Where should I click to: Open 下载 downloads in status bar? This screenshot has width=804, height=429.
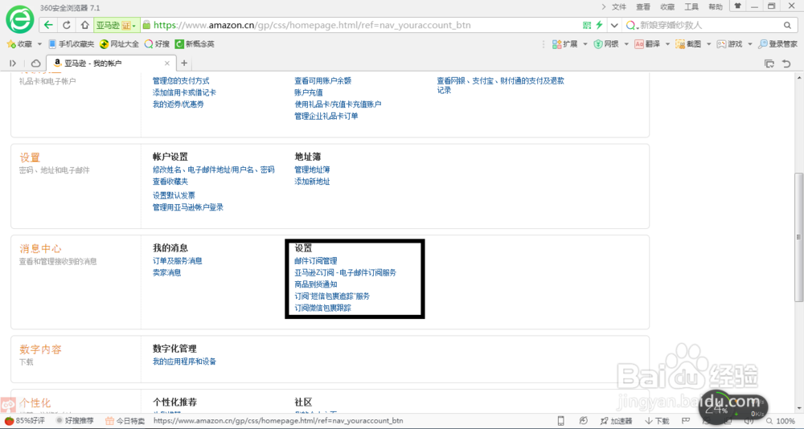point(658,421)
